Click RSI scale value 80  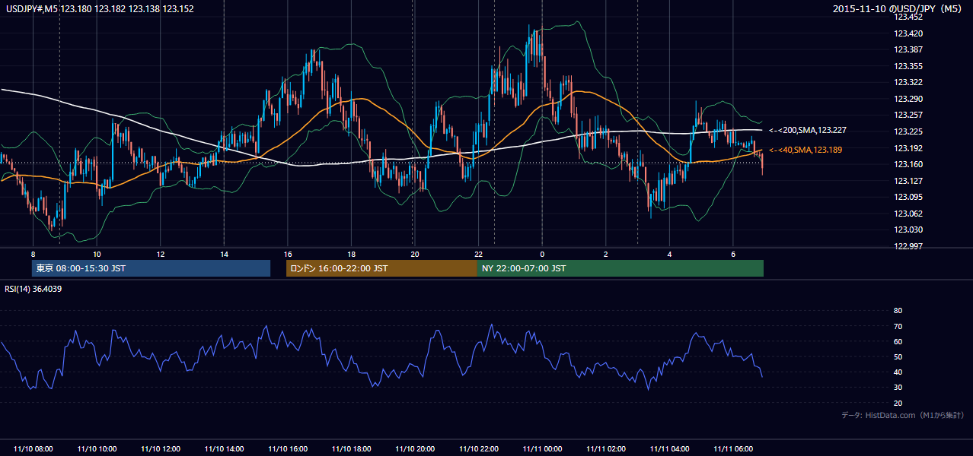[898, 311]
